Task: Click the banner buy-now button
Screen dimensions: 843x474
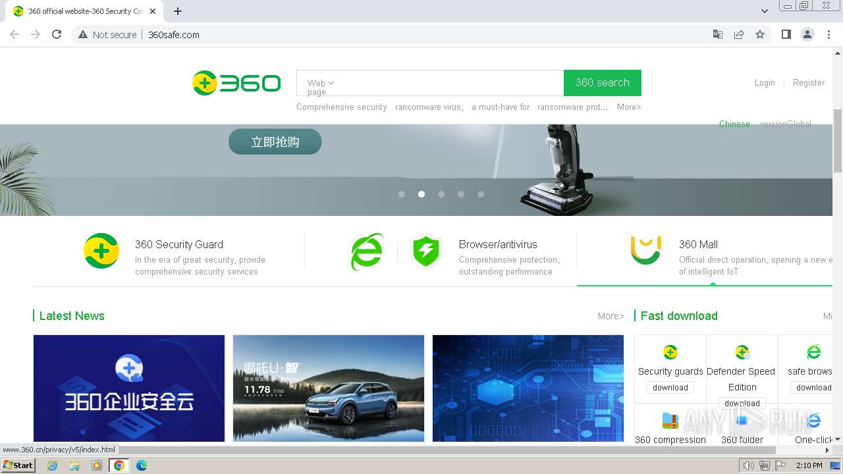Action: (275, 142)
